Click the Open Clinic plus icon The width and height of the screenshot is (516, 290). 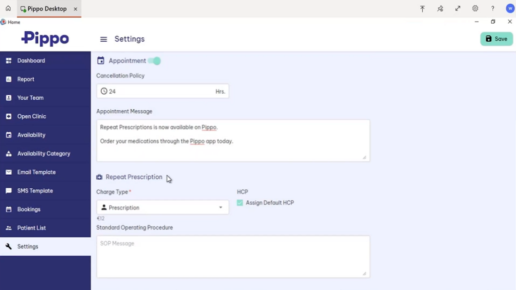tap(9, 116)
